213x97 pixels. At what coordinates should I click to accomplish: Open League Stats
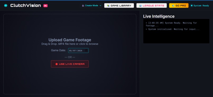point(151,6)
